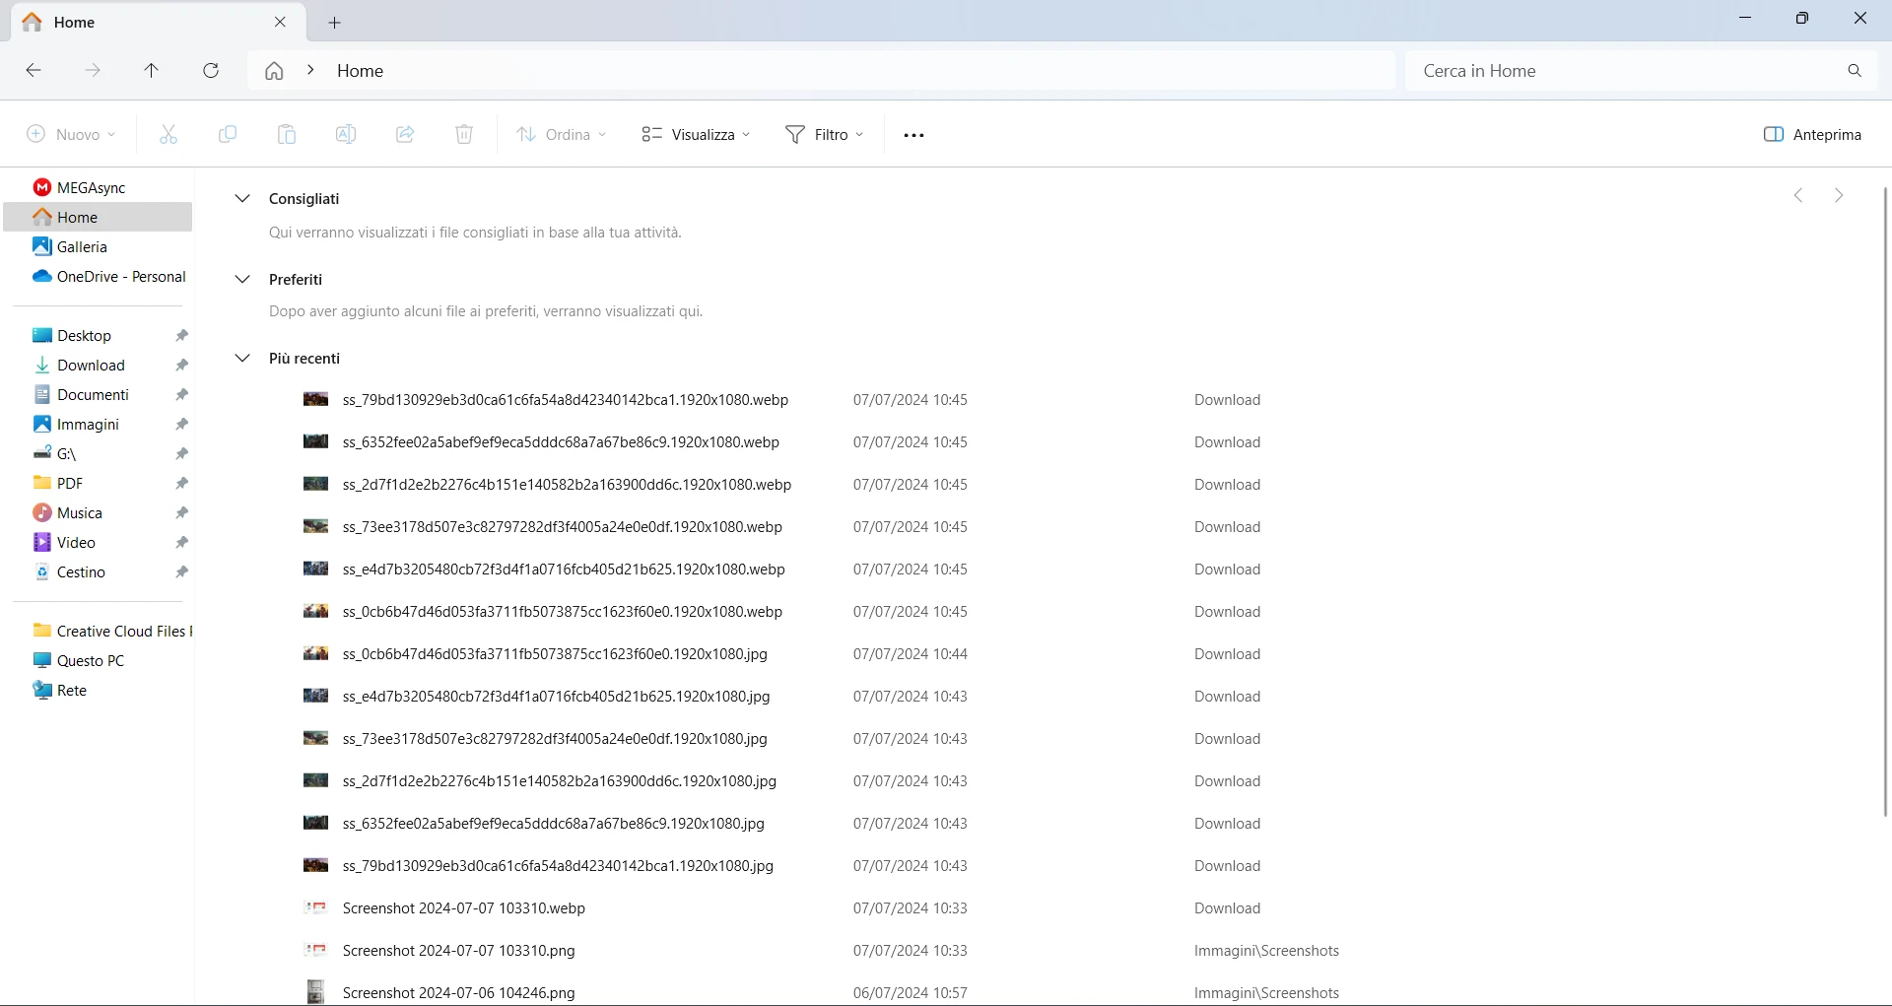The image size is (1892, 1006).
Task: Open the Filtro filter menu
Action: 824,135
